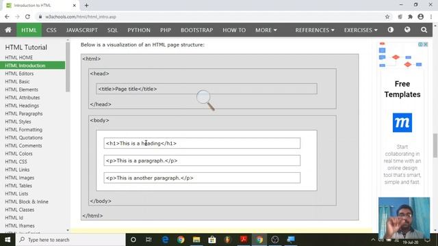Toggle dark mode contrast icon
Viewport: 438px width, 246px height.
tap(391, 29)
